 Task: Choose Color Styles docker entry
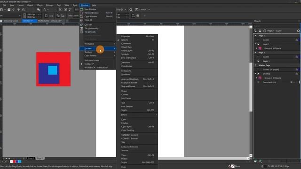(x=137, y=127)
